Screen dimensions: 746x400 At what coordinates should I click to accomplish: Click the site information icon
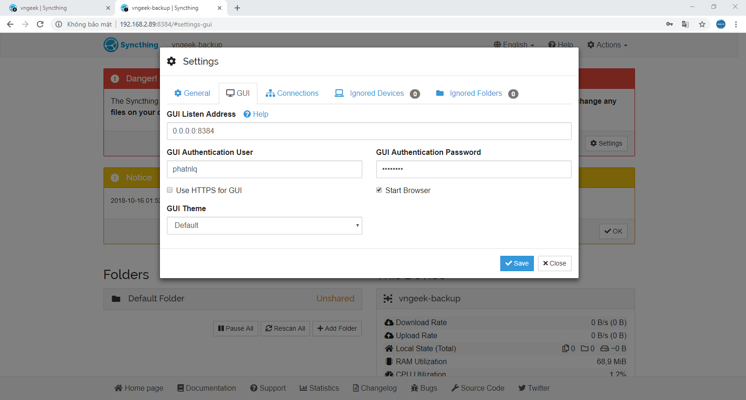pyautogui.click(x=59, y=24)
